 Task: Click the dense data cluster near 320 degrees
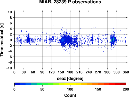tap(114, 40)
